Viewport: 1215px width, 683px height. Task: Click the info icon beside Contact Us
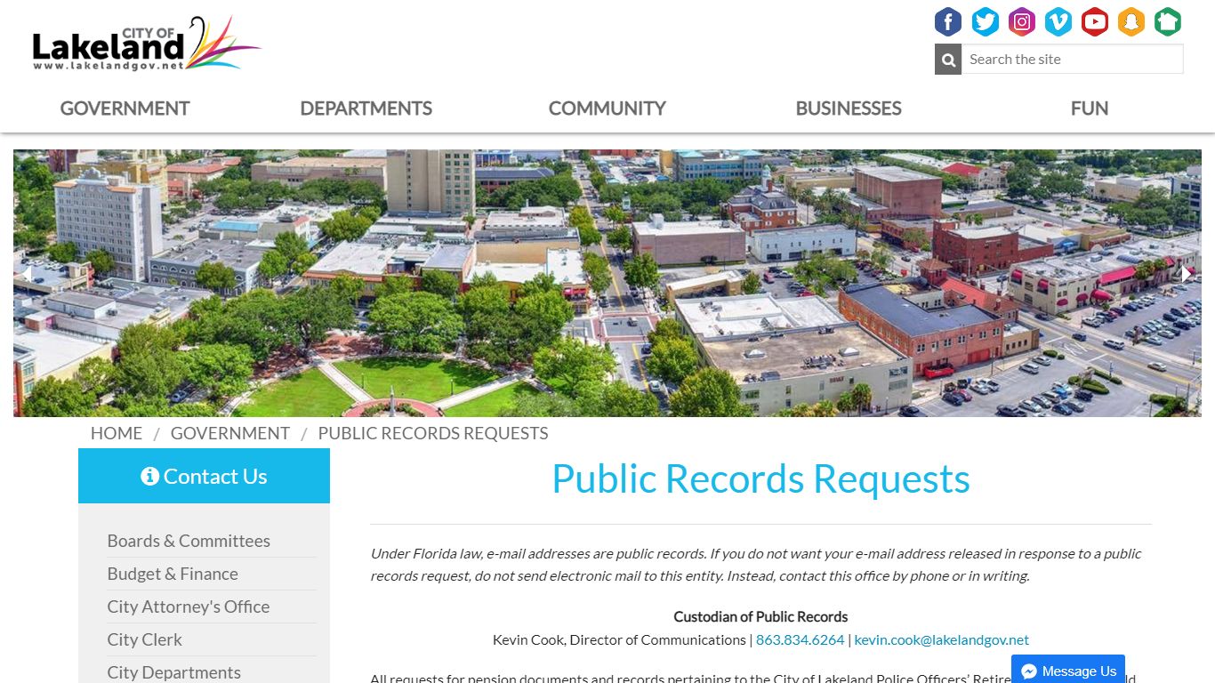pos(149,476)
